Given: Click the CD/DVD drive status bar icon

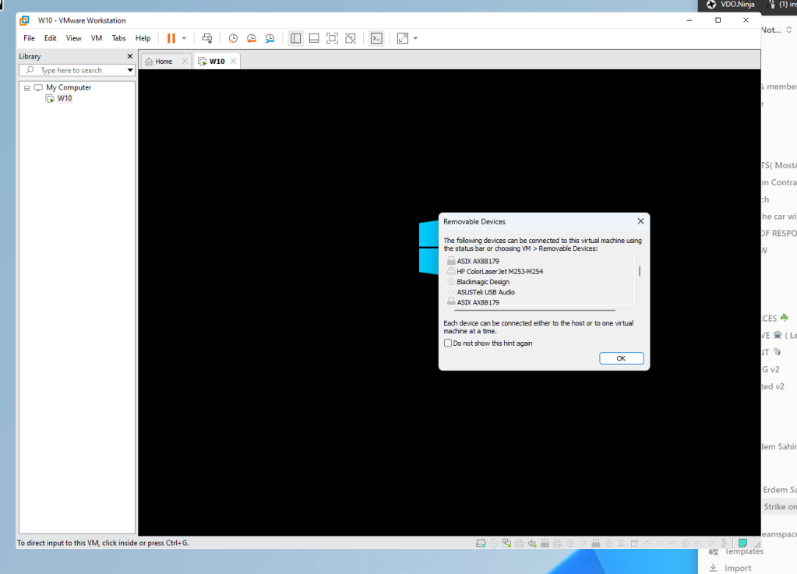Looking at the screenshot, I should [494, 543].
